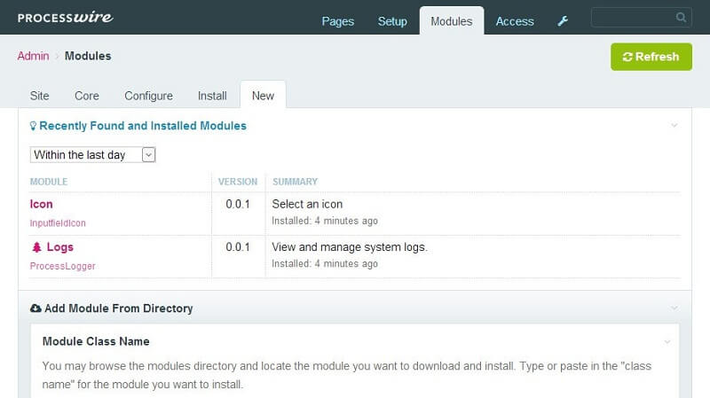
Task: Collapse the Add Module From Directory section
Action: pos(674,308)
